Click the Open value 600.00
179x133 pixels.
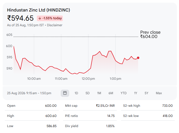pyautogui.click(x=51, y=106)
